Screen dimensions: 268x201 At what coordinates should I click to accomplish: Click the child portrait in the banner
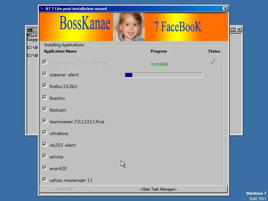[x=129, y=27]
